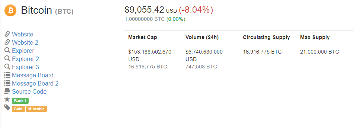Click the orange Coin tag

[x=18, y=109]
